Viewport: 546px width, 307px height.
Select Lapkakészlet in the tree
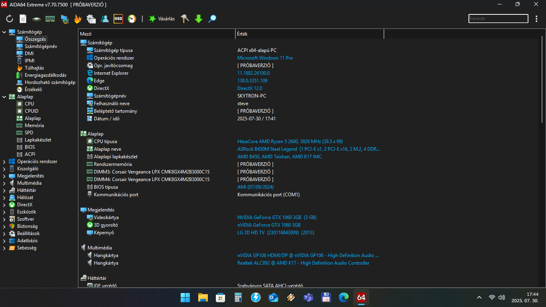coord(38,140)
